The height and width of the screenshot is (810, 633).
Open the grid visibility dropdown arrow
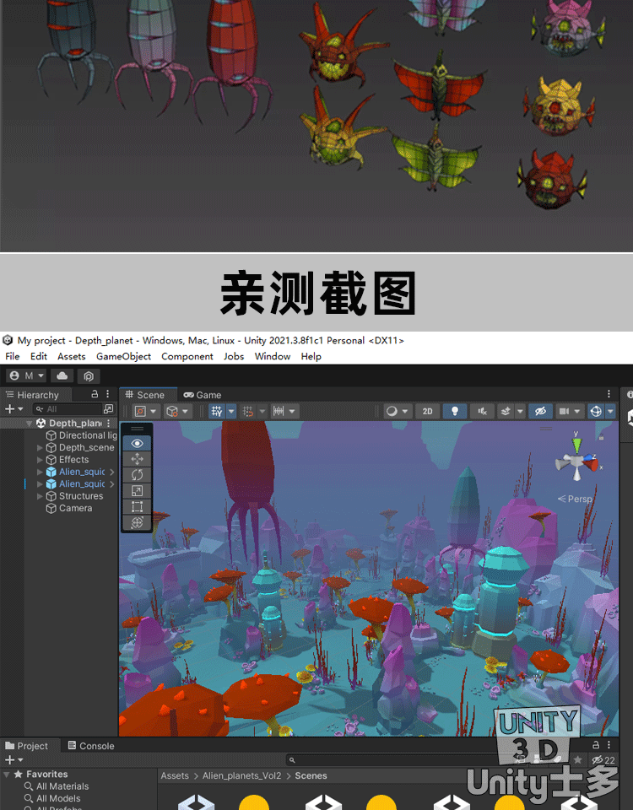point(231,411)
